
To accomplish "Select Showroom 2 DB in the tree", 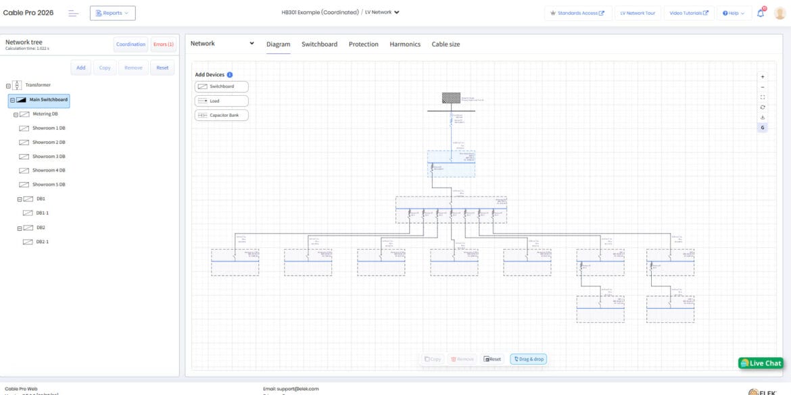I will [49, 142].
